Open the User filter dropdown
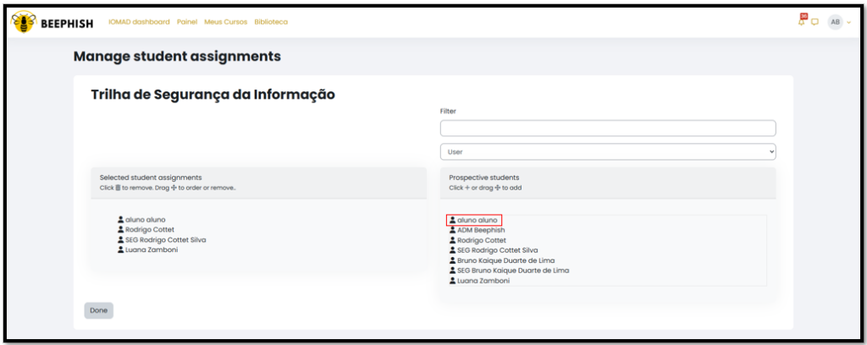Screen dimensions: 867x345 click(x=608, y=152)
